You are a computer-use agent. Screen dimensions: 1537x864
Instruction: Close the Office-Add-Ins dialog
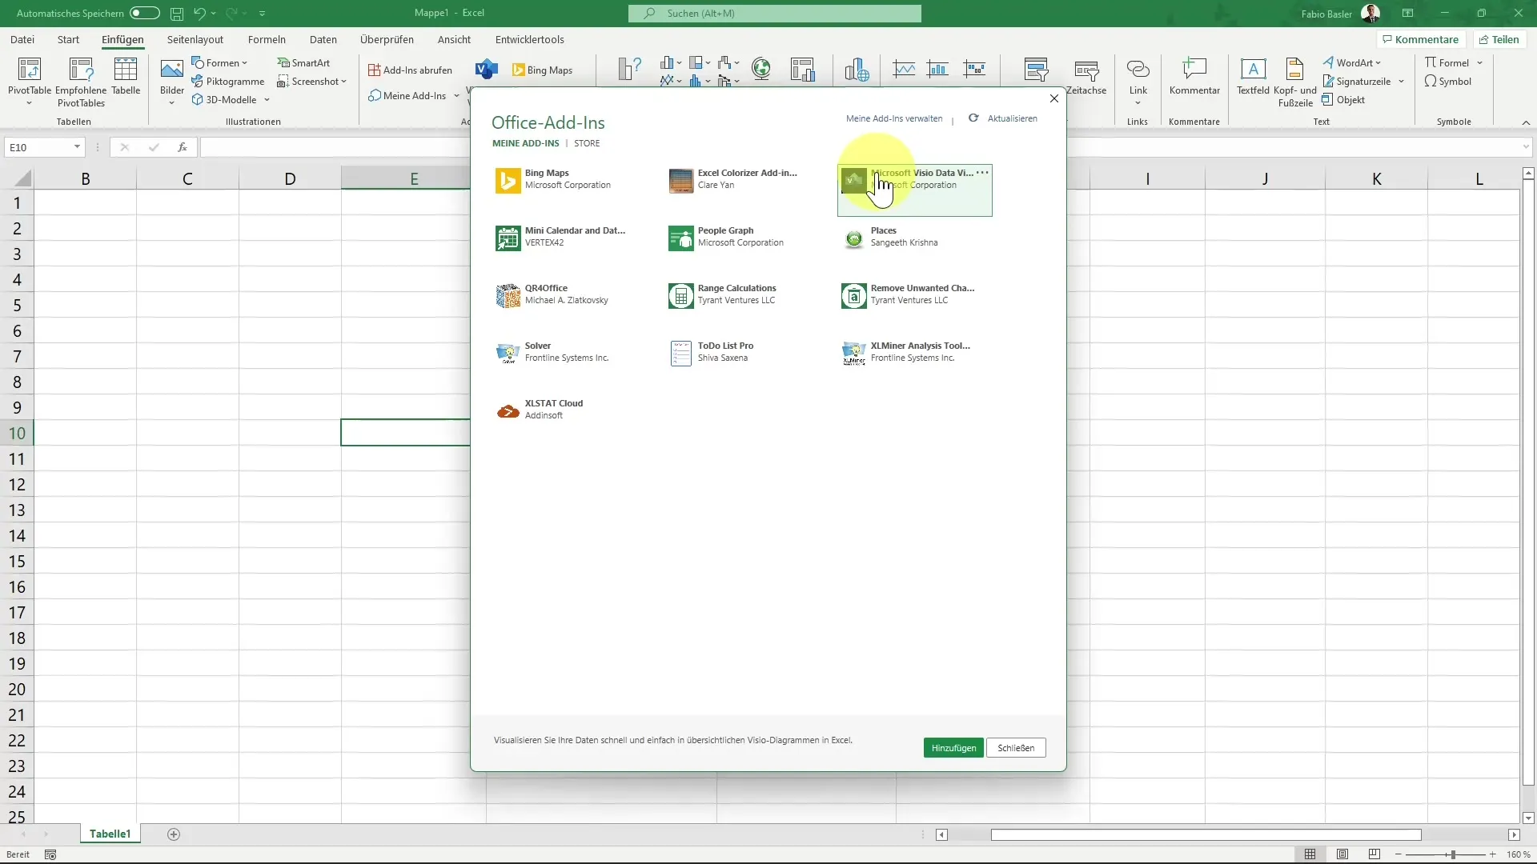[1054, 98]
